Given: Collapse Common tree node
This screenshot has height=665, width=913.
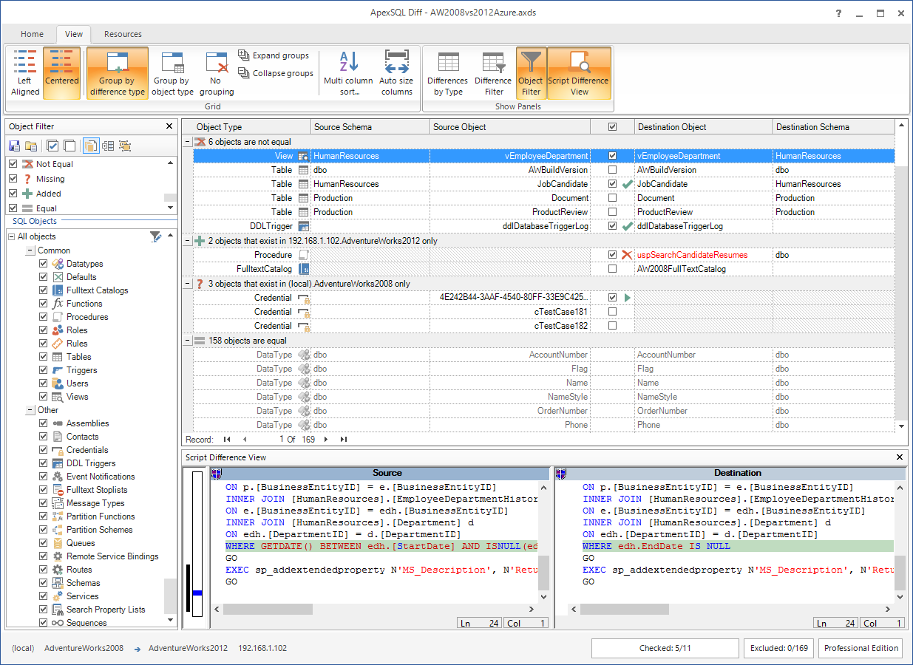Looking at the screenshot, I should tap(30, 250).
